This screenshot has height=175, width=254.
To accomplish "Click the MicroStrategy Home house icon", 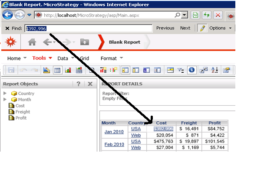I will click(32, 42).
